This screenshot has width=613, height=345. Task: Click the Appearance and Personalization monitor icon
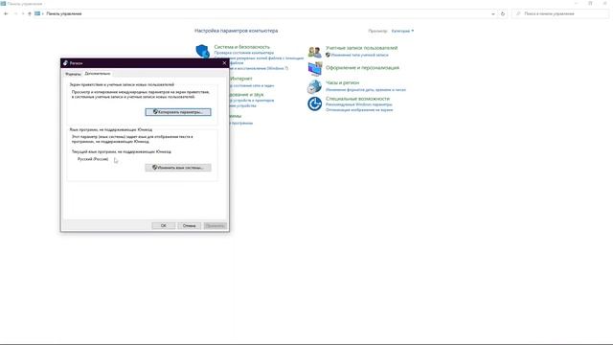click(315, 69)
